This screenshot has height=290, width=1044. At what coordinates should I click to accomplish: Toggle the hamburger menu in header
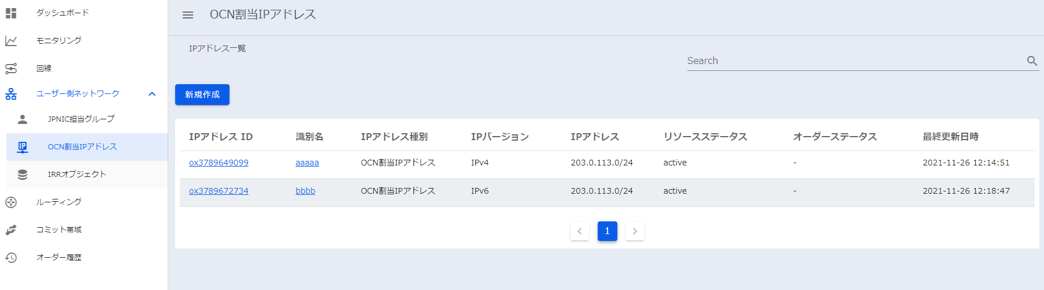[188, 15]
